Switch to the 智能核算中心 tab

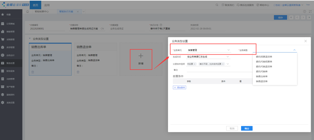point(42,12)
